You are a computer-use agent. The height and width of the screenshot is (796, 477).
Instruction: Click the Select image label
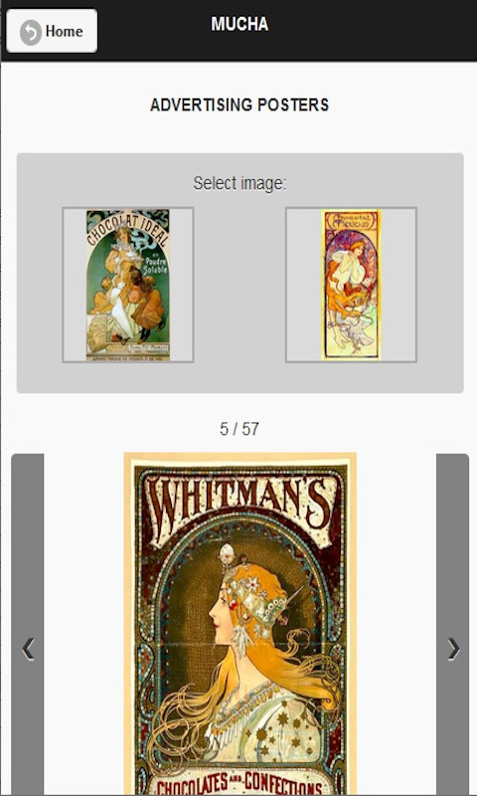pos(239,183)
